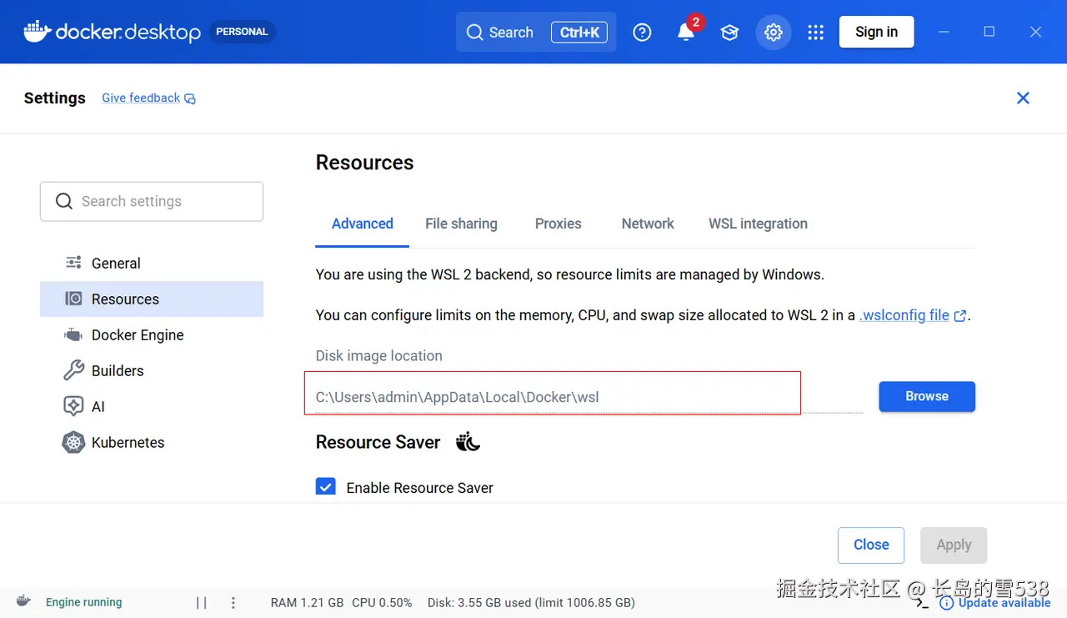1067x618 pixels.
Task: Click the RAM 1.21 GB status
Action: 307,602
